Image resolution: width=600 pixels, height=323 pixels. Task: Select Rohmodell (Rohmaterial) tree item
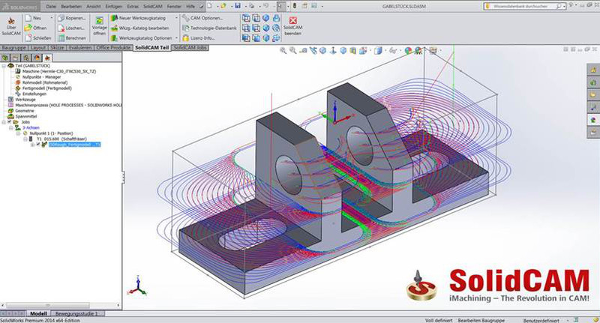(45, 82)
